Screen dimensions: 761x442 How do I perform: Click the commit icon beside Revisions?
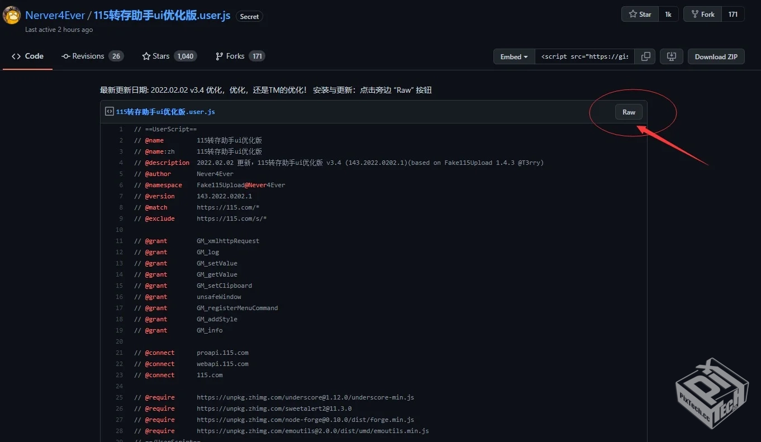pos(65,56)
